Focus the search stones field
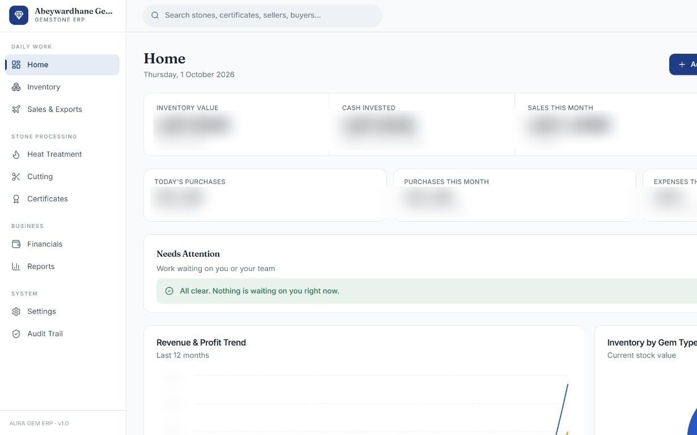This screenshot has height=435, width=697. tap(262, 15)
